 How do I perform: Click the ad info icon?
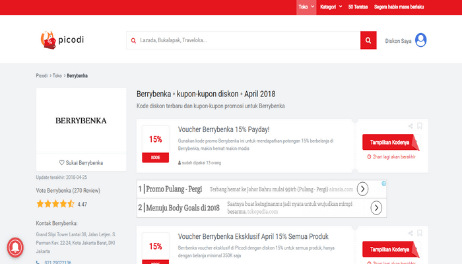(383, 183)
